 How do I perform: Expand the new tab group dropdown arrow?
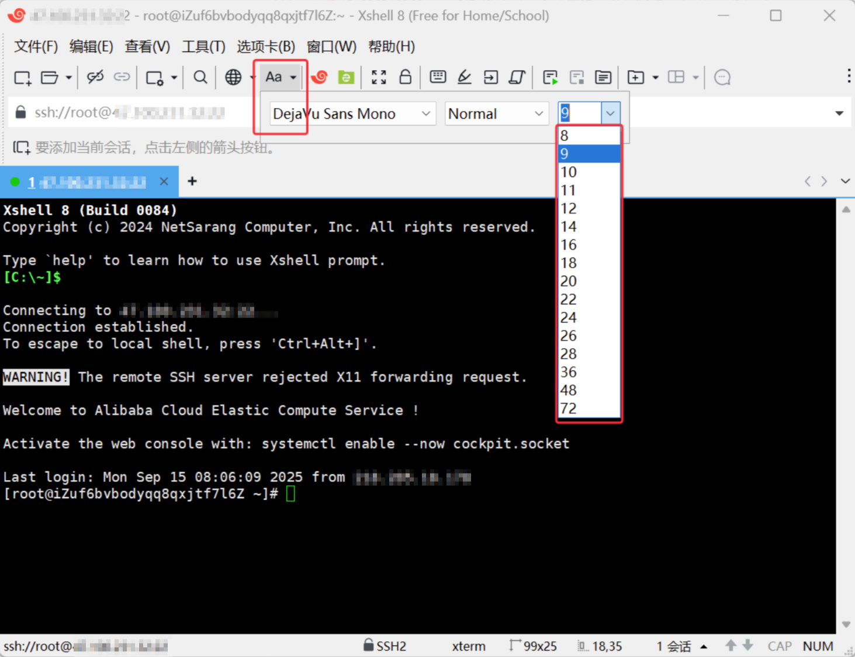(655, 78)
